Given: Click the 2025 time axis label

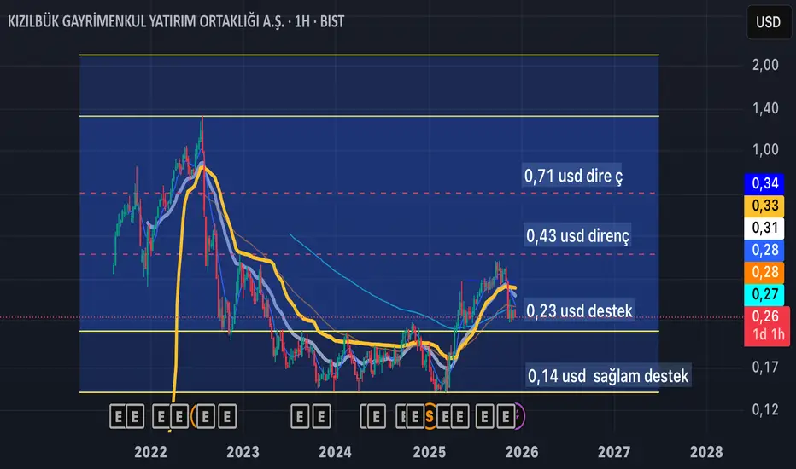Looking at the screenshot, I should [430, 452].
